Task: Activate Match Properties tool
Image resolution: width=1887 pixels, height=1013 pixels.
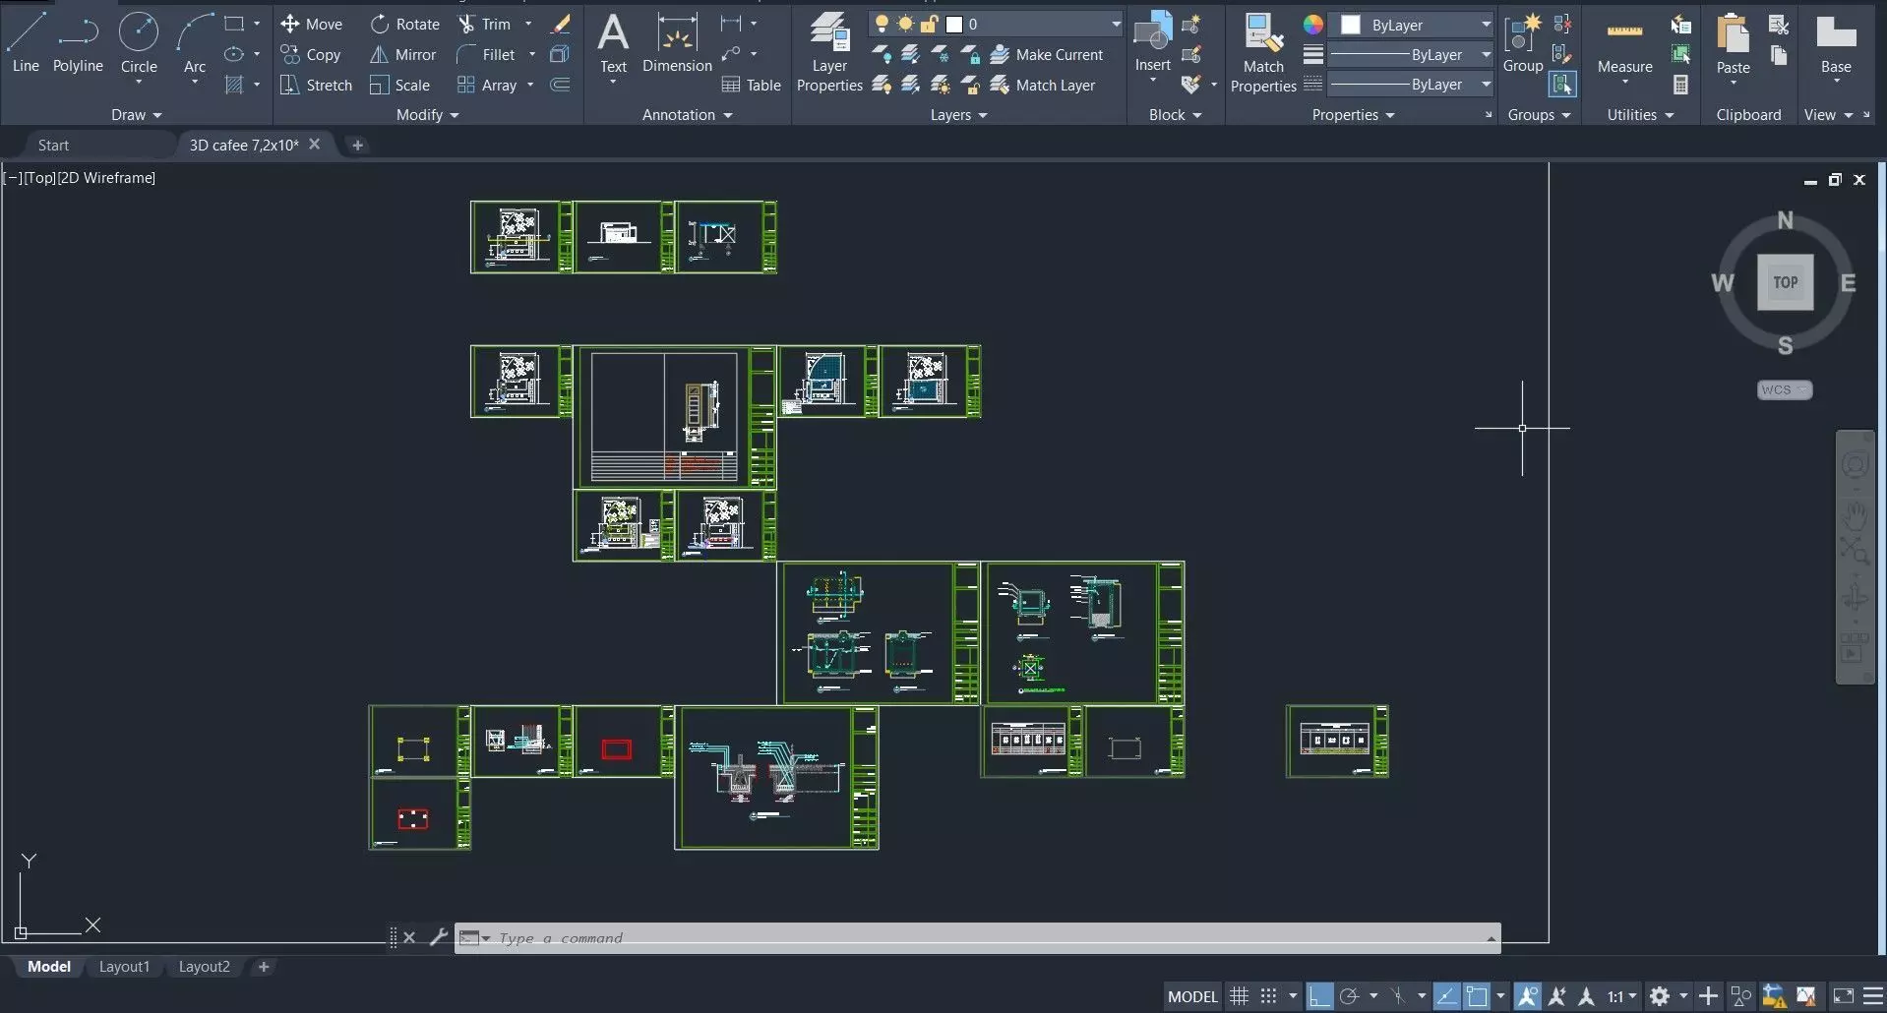Action: point(1263,52)
